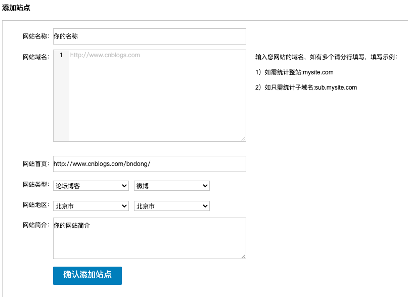Click the 网站简介 label
408x297 pixels.
click(36, 225)
